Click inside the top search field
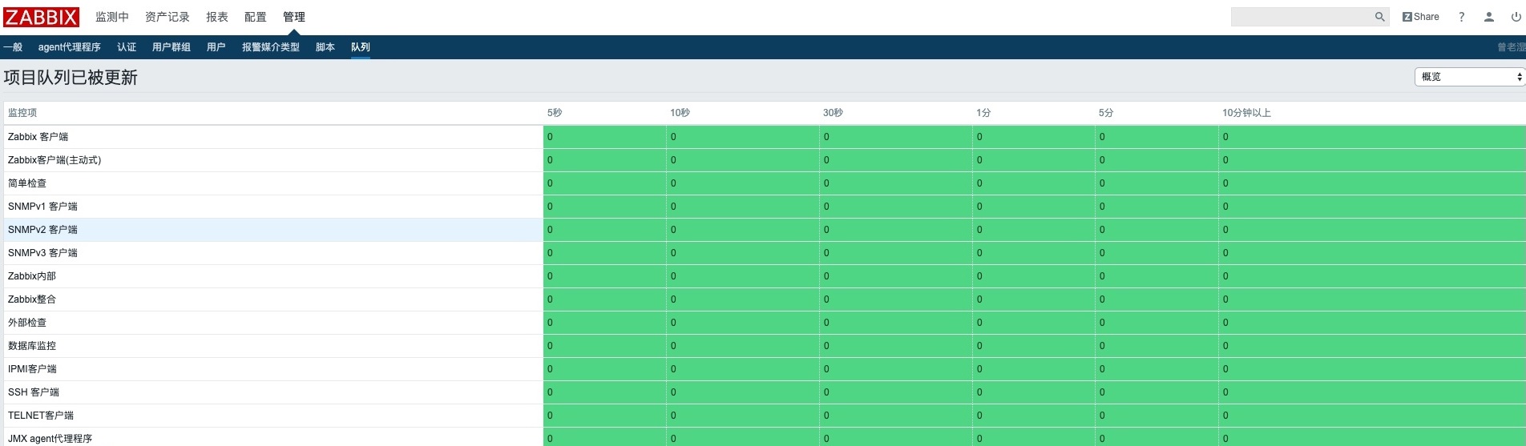 [1302, 17]
